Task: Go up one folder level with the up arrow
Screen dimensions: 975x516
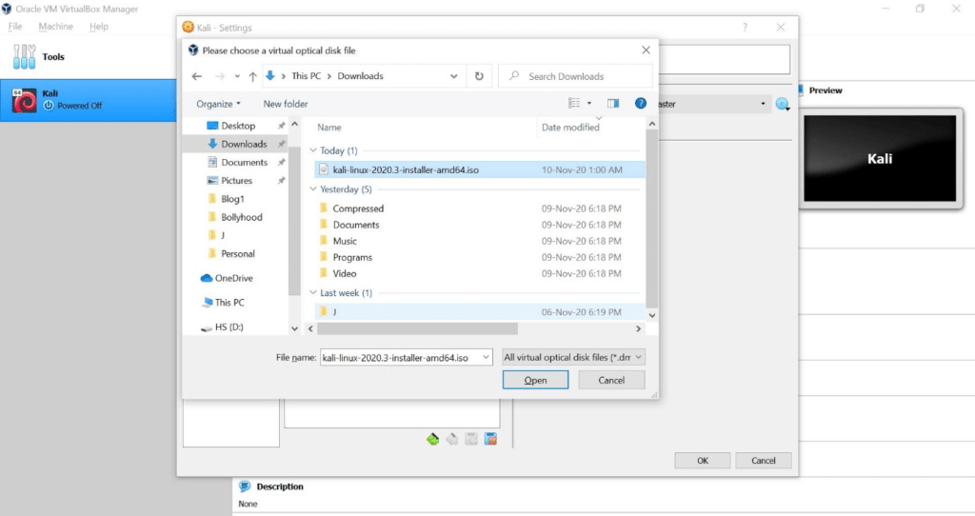Action: pyautogui.click(x=252, y=76)
